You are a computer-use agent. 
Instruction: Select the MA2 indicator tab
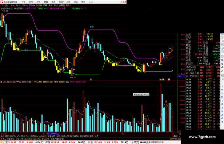[x=58, y=136]
